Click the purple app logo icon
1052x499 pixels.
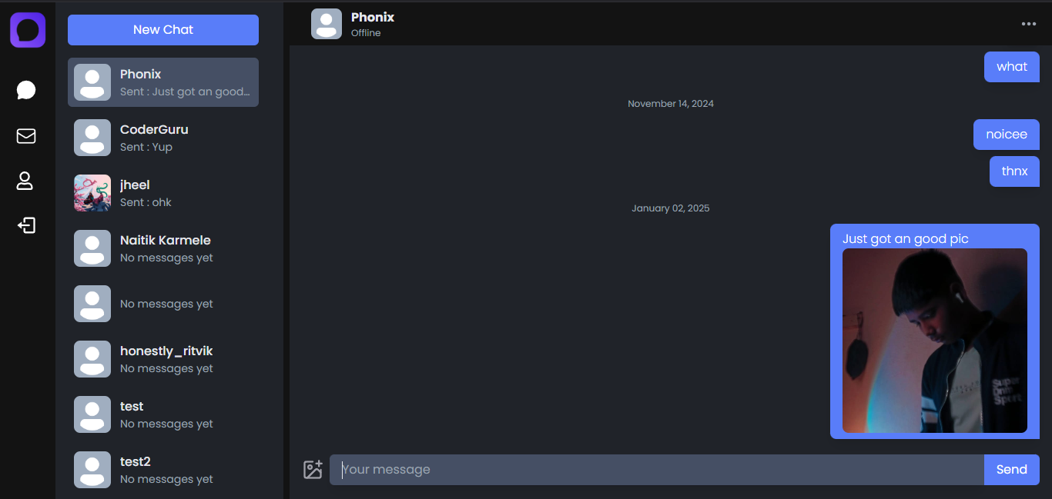coord(28,30)
